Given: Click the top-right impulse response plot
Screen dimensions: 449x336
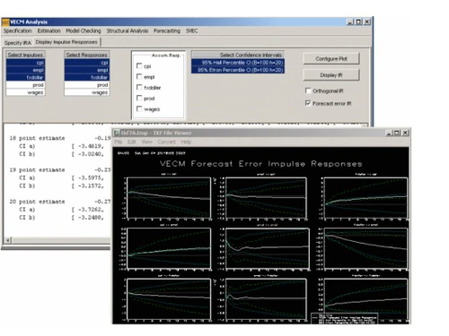Looking at the screenshot, I should 365,198.
